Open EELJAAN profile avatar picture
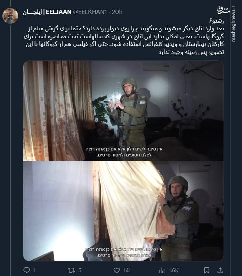The width and height of the screenshot is (242, 276). click(x=10, y=16)
